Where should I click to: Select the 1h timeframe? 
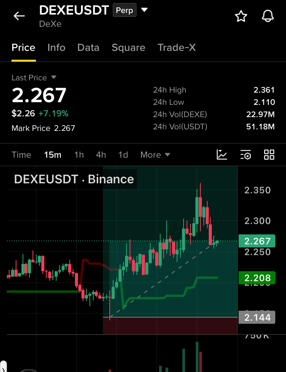coord(79,155)
